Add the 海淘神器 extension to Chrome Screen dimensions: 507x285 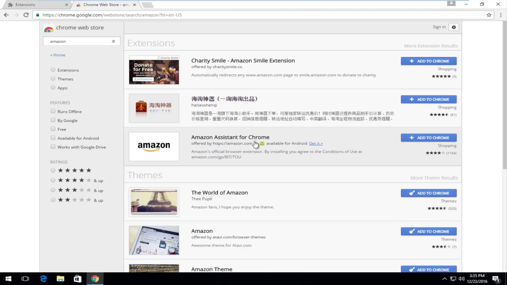click(429, 99)
